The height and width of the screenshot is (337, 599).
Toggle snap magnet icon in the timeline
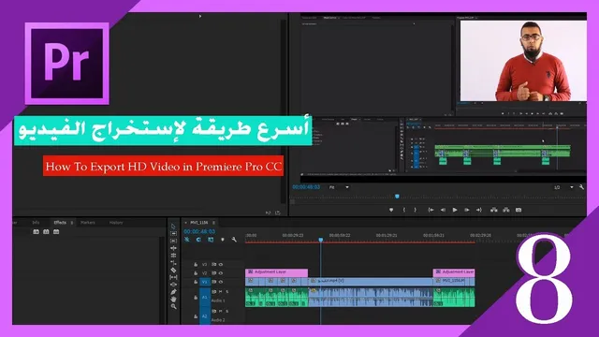[198, 240]
